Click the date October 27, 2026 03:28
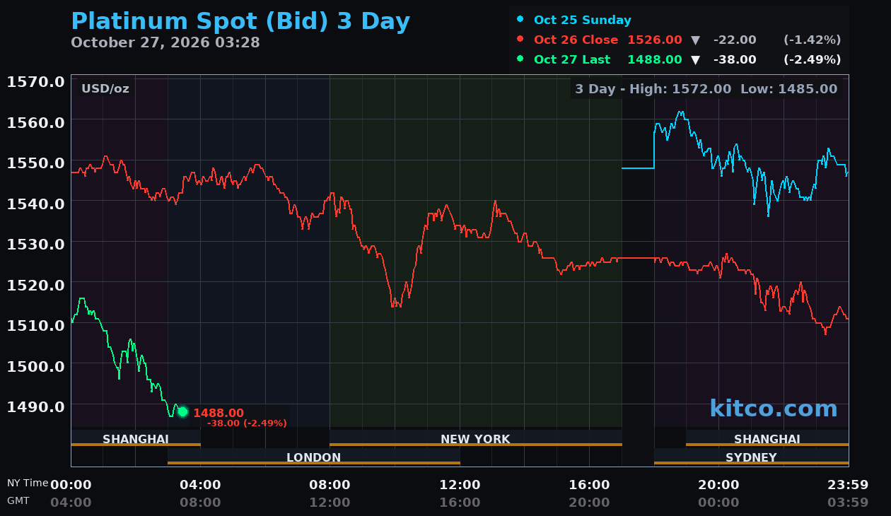The image size is (891, 516). click(x=165, y=42)
